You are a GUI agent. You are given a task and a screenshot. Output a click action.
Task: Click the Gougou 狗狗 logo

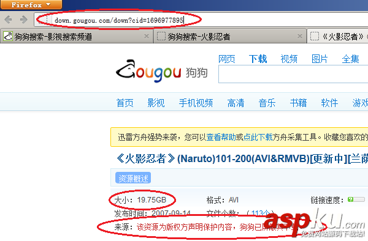point(162,71)
